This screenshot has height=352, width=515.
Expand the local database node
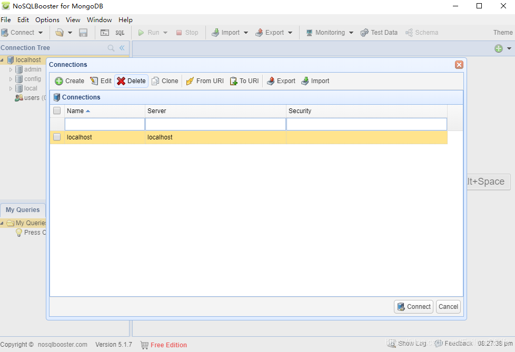pos(11,88)
